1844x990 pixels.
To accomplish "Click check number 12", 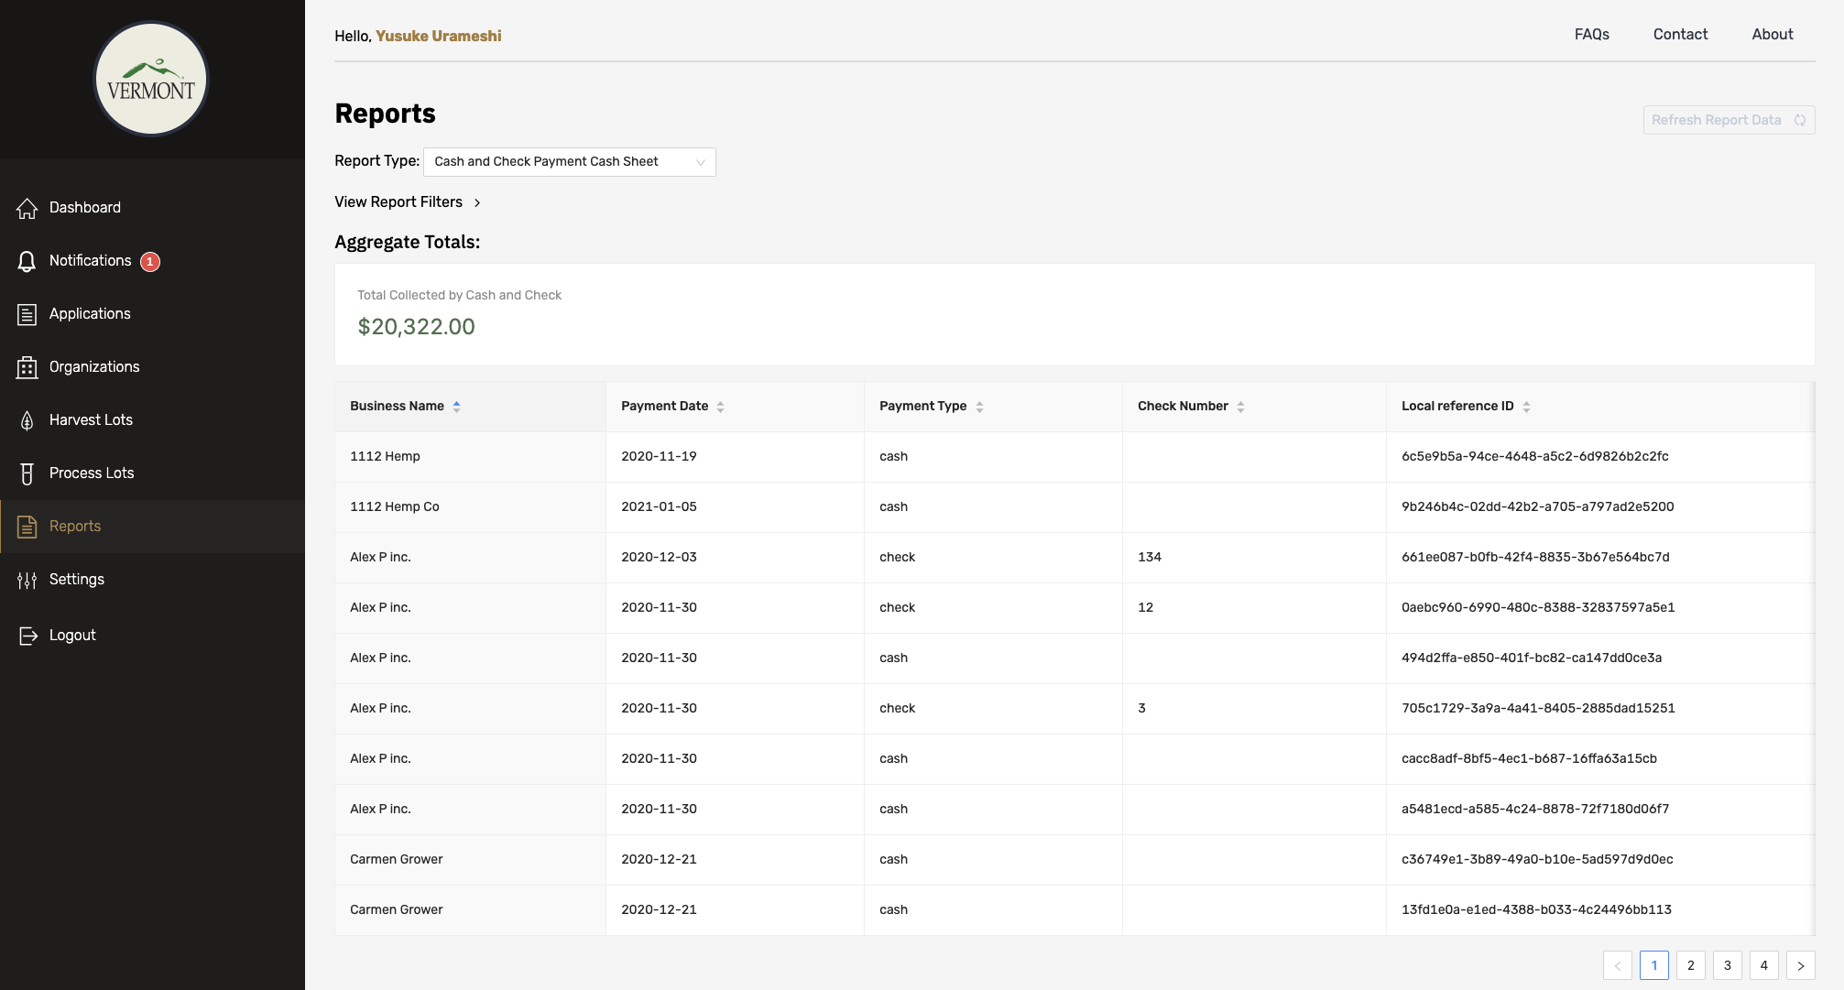I will tap(1145, 607).
